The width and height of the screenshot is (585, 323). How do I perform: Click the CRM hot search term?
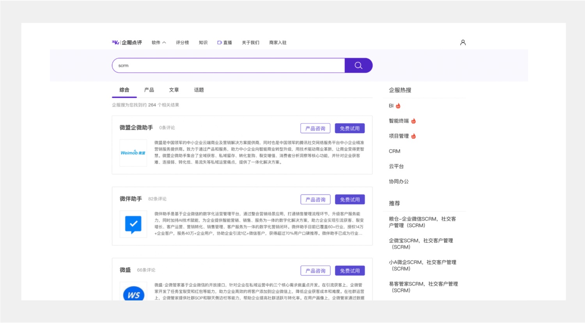pyautogui.click(x=394, y=151)
